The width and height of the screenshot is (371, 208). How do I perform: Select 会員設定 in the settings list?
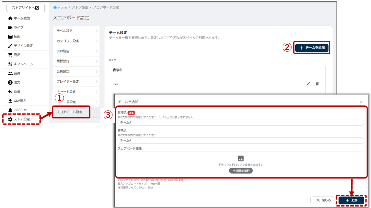coord(77,71)
